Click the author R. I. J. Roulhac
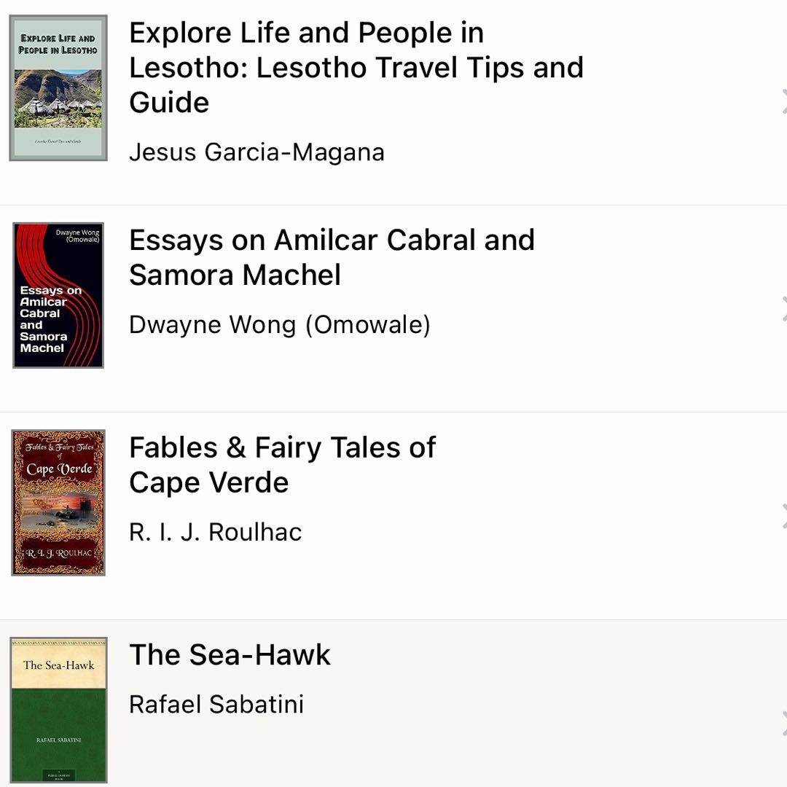Screen dimensions: 787x787 [215, 531]
